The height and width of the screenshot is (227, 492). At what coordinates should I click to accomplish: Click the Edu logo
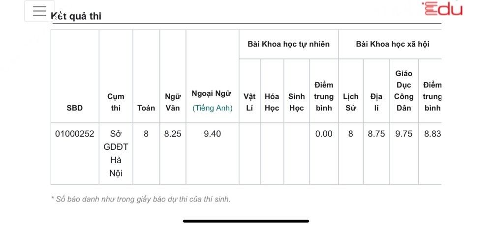point(443,8)
